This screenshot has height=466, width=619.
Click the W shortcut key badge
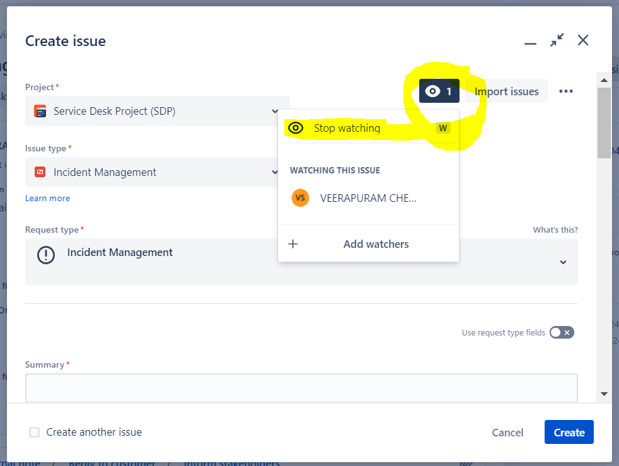coord(443,128)
